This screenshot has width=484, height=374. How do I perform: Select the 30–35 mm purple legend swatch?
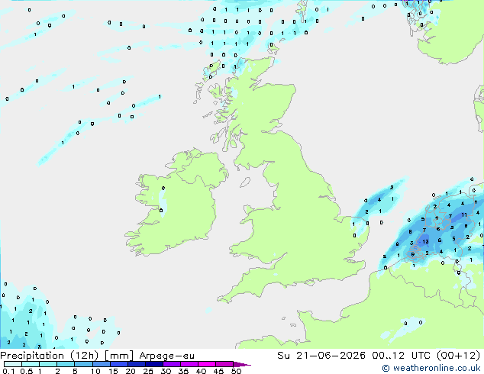point(172,364)
